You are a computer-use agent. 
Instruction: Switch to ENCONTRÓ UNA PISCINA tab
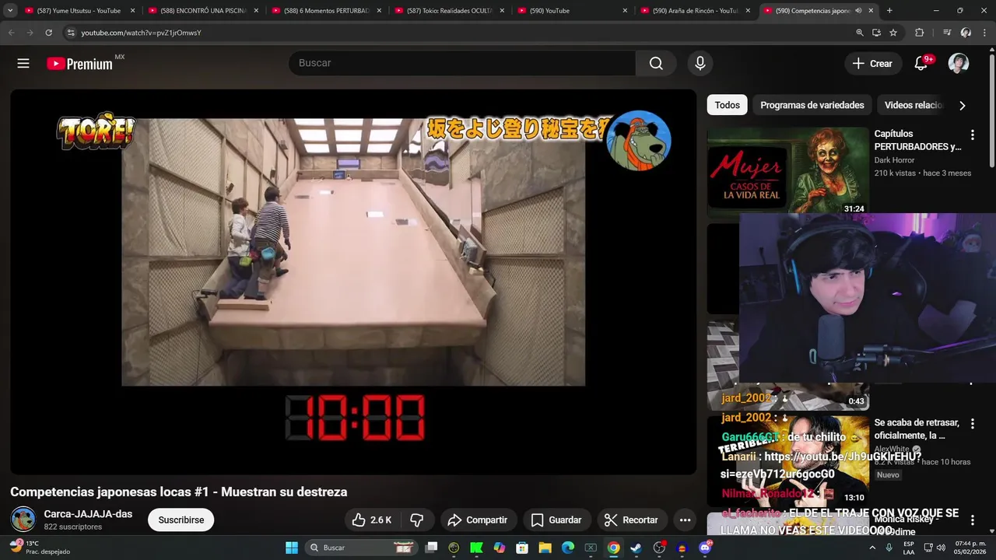tap(202, 11)
